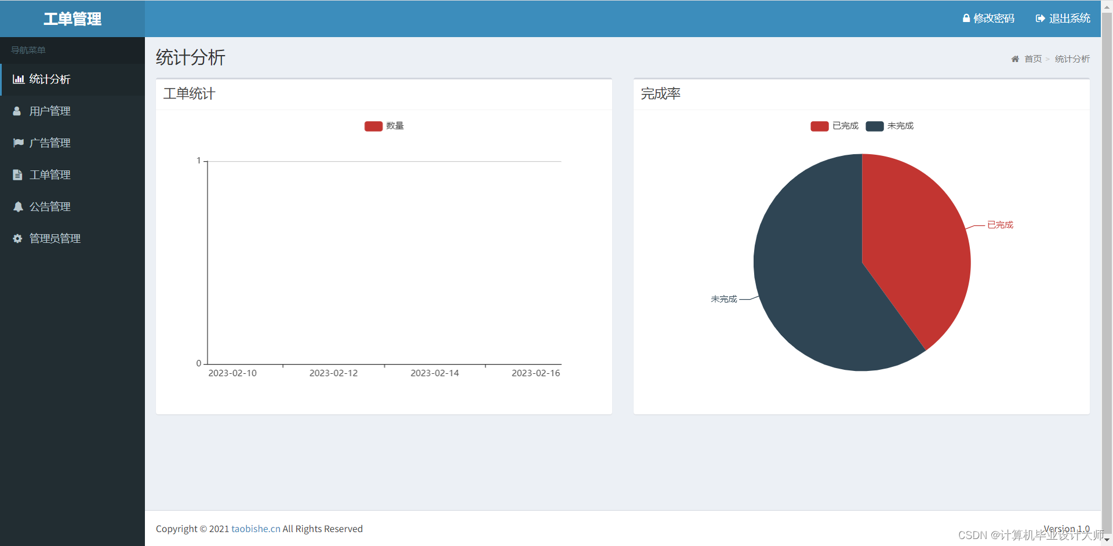Image resolution: width=1113 pixels, height=546 pixels.
Task: Click the gear icon beside 管理员管理
Action: (17, 238)
